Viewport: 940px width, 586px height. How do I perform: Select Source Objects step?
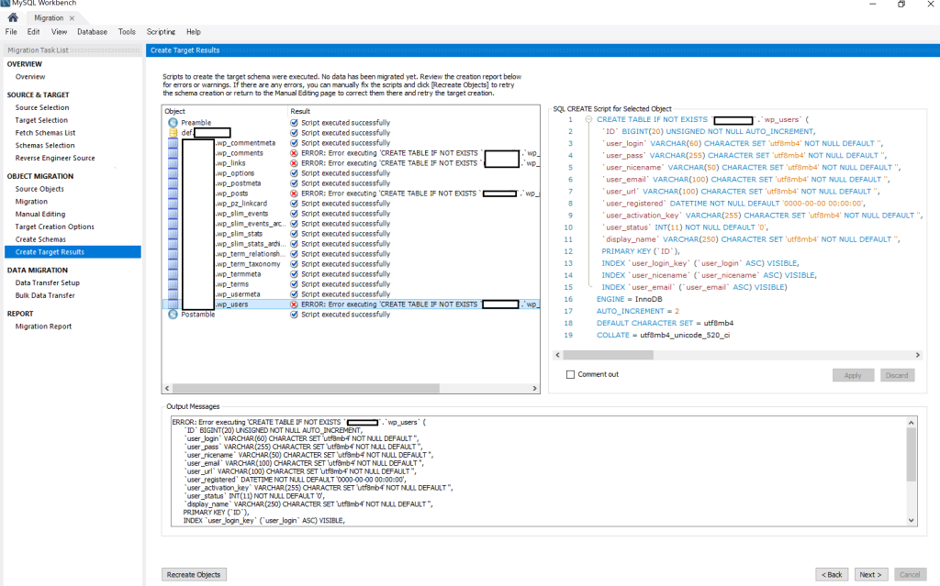39,189
